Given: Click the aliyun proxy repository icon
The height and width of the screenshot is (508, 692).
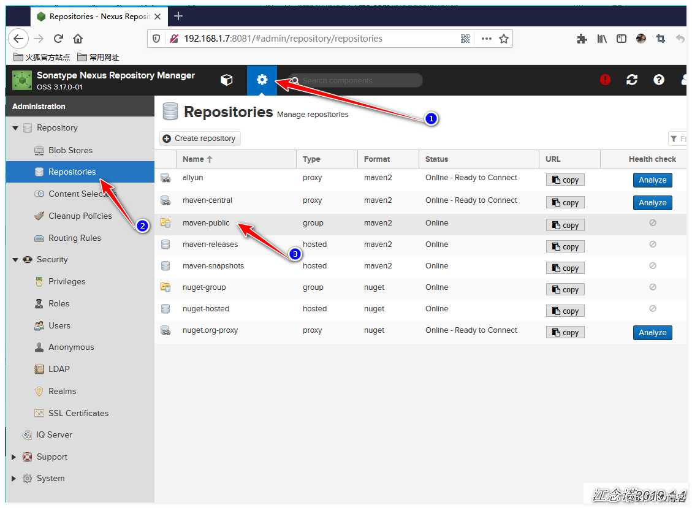Looking at the screenshot, I should coord(165,178).
